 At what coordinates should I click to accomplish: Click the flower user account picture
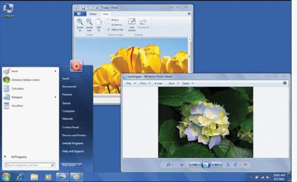tap(77, 66)
